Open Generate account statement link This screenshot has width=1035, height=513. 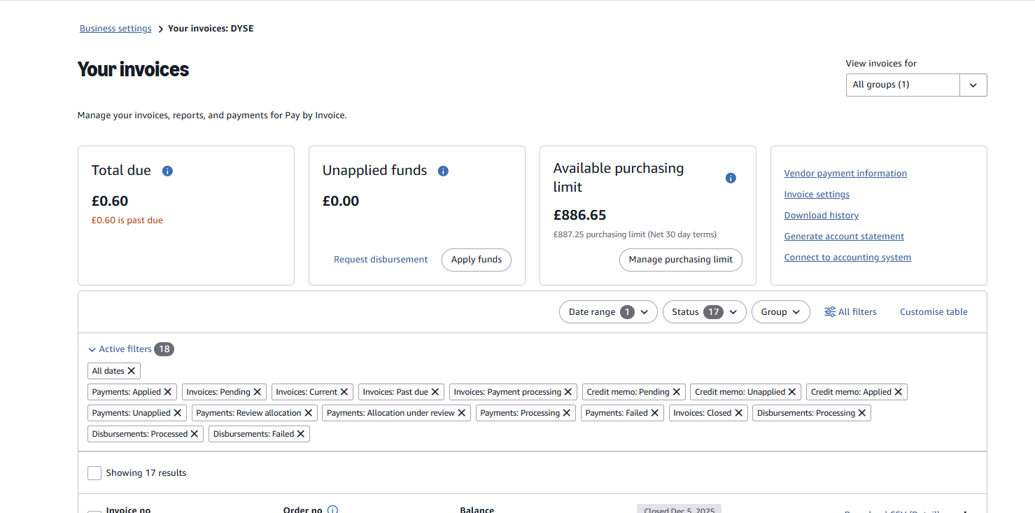coord(844,237)
